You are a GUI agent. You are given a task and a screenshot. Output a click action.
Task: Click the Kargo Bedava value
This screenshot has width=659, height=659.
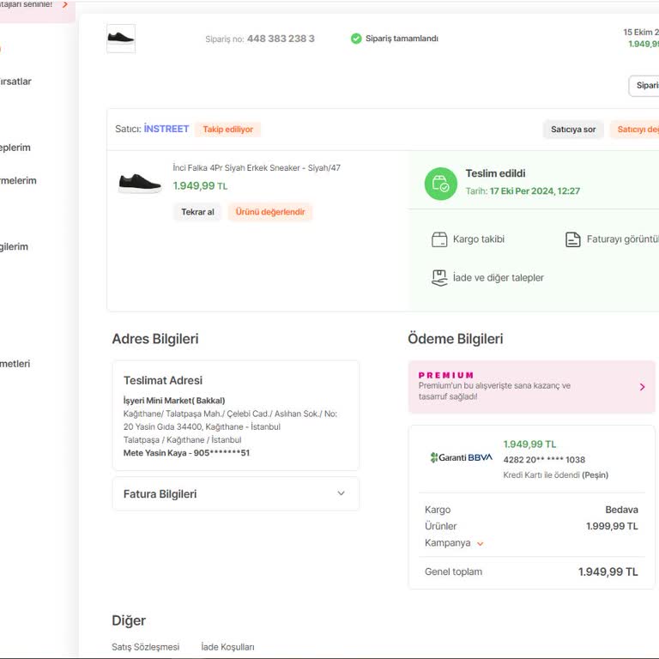(621, 510)
